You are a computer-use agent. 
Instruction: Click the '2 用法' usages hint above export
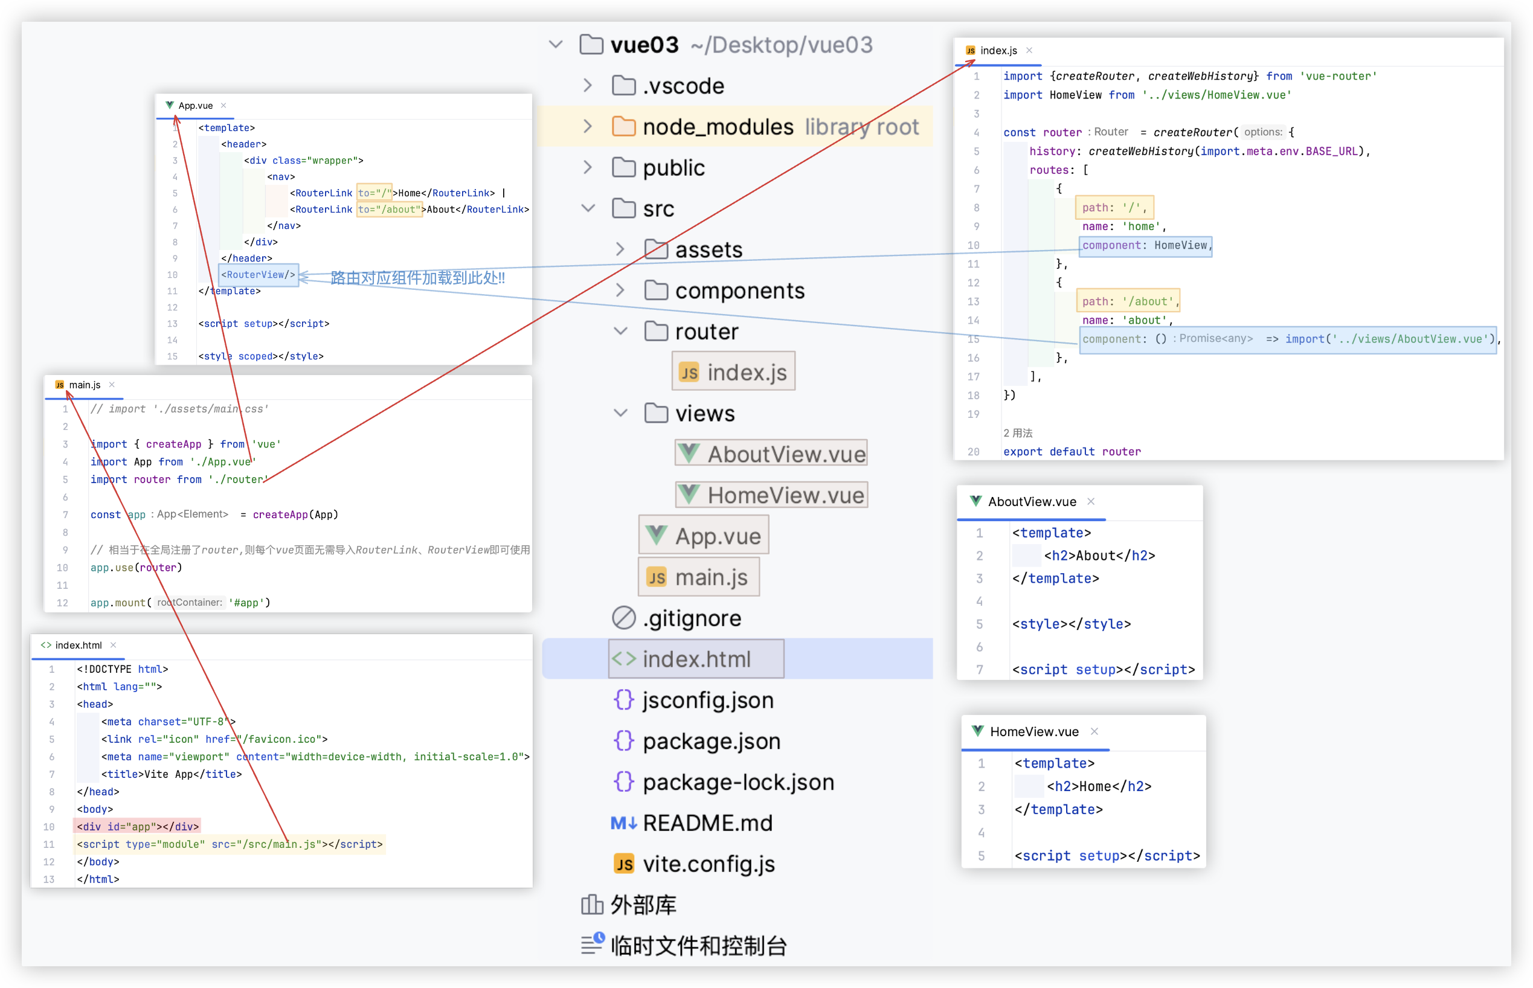pos(1018,433)
